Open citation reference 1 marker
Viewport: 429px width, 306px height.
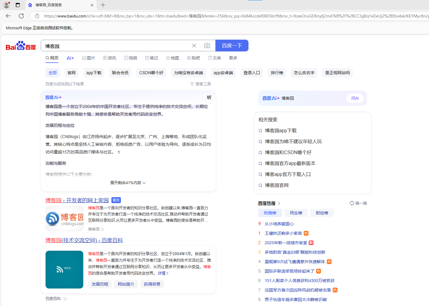(119, 152)
